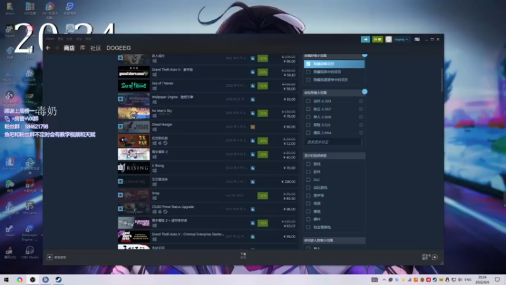Check hide items in my wishlist option

[x=308, y=80]
